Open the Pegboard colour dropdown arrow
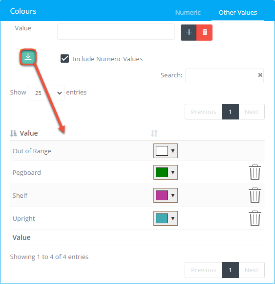 (173, 172)
